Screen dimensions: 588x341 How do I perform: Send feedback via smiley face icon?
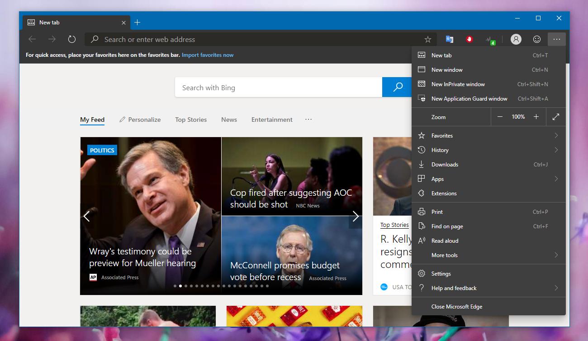(536, 39)
